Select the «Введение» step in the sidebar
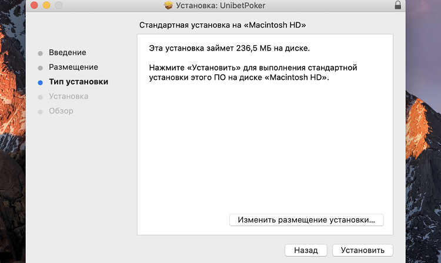 (67, 53)
